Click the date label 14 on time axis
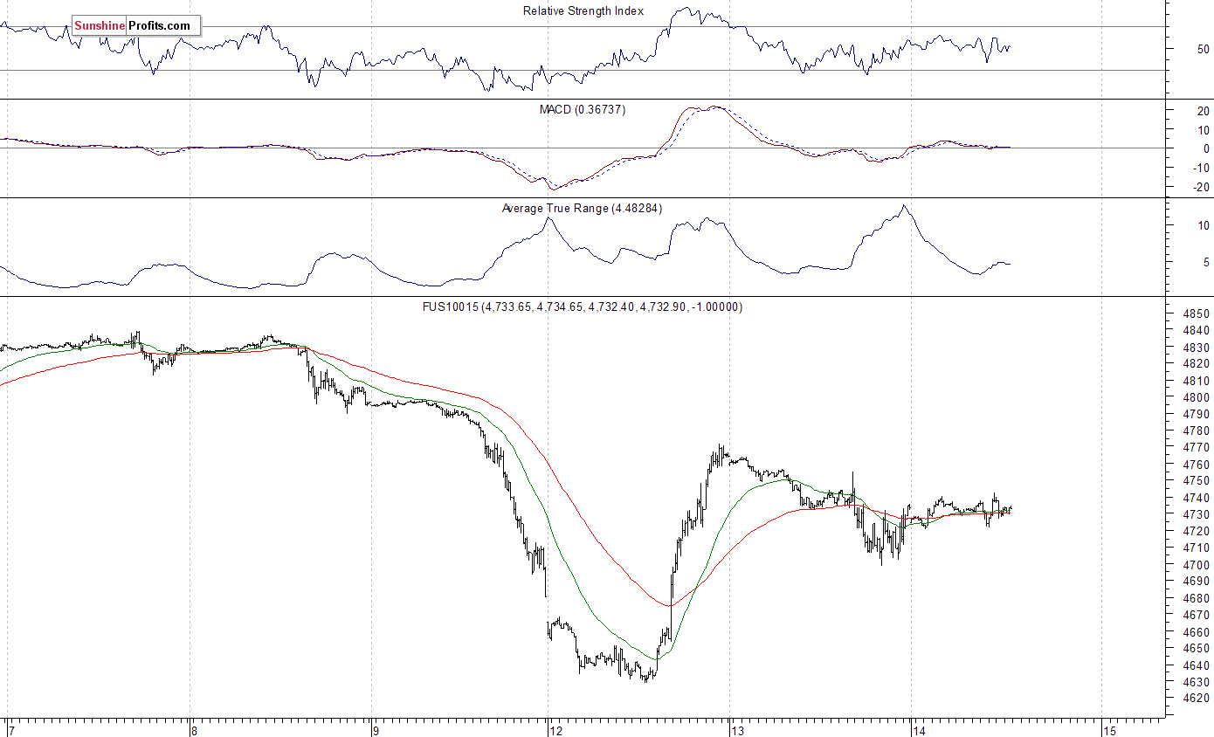The height and width of the screenshot is (737, 1214). (x=919, y=730)
